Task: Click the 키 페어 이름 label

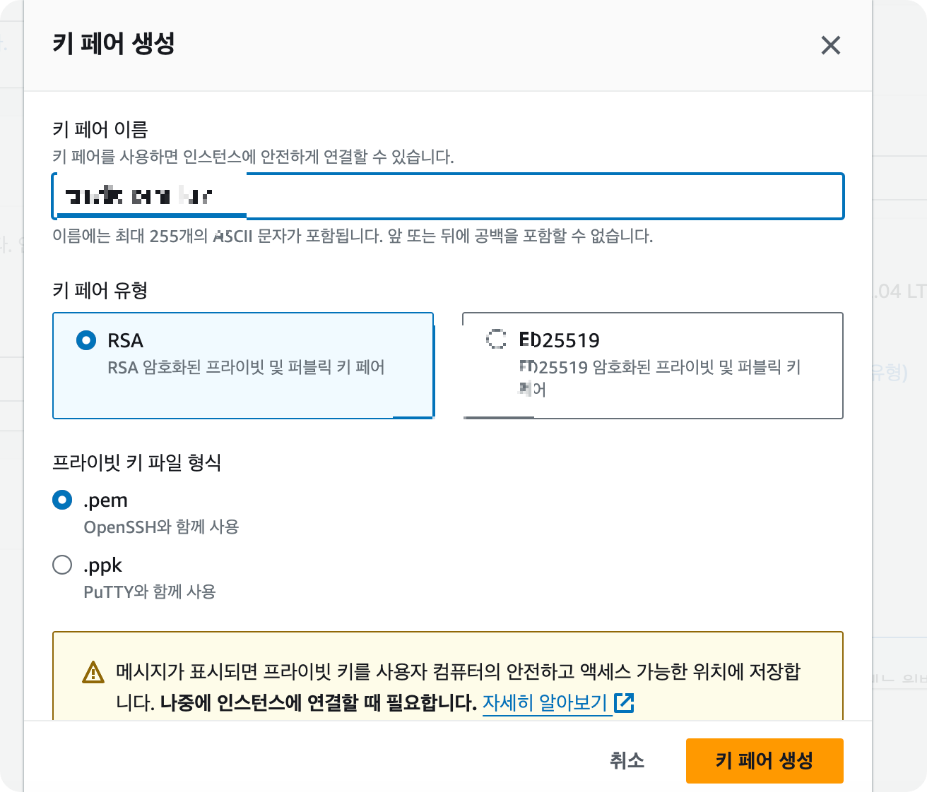Action: coord(100,129)
